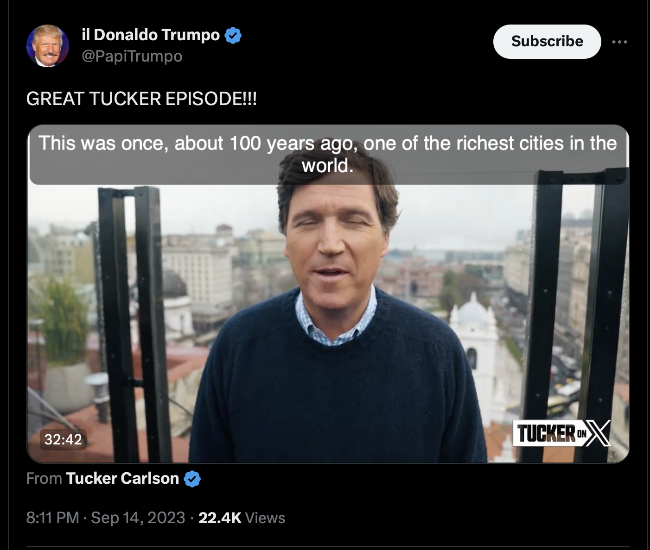Click the word From above the timestamp
Viewport: 650px width, 550px height.
click(44, 478)
